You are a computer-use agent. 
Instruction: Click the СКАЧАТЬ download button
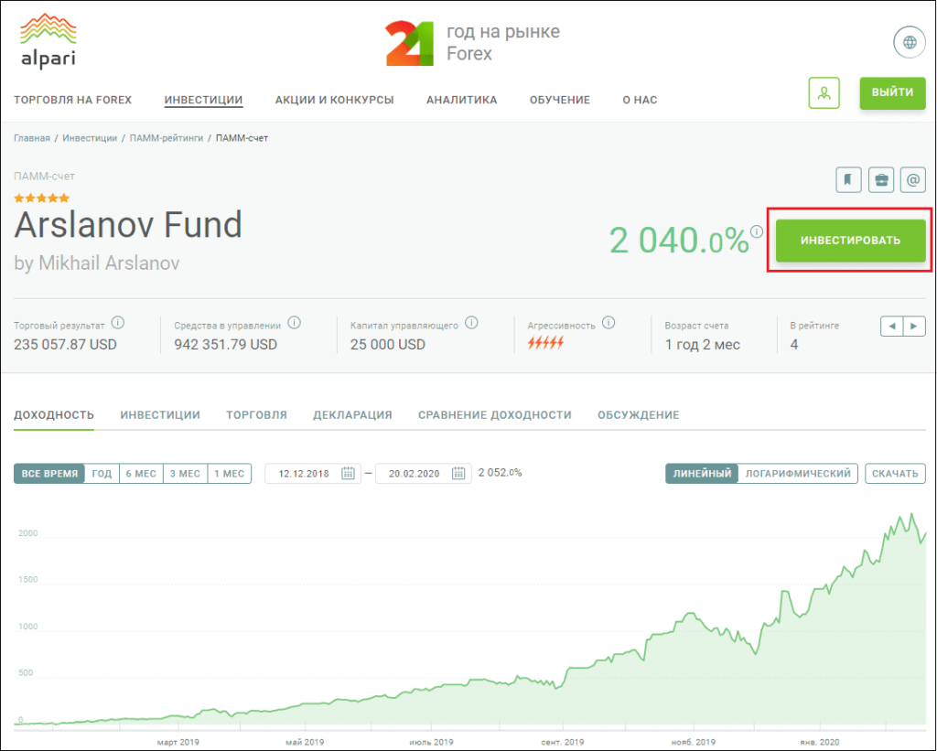(x=895, y=474)
